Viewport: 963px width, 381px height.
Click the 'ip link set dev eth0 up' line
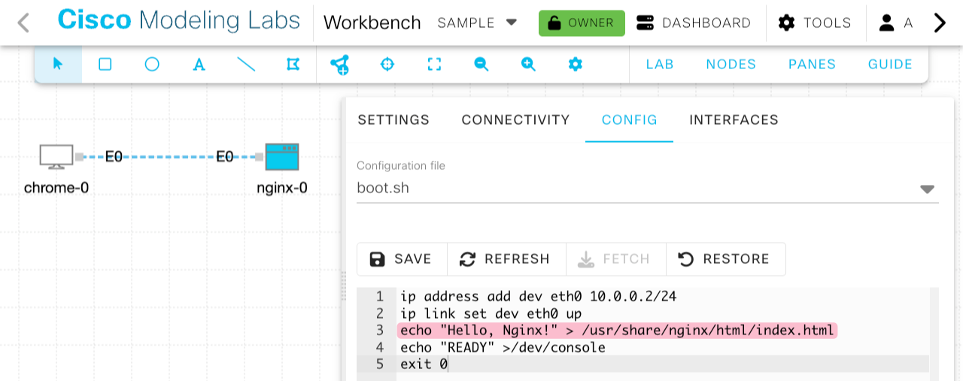pos(491,313)
